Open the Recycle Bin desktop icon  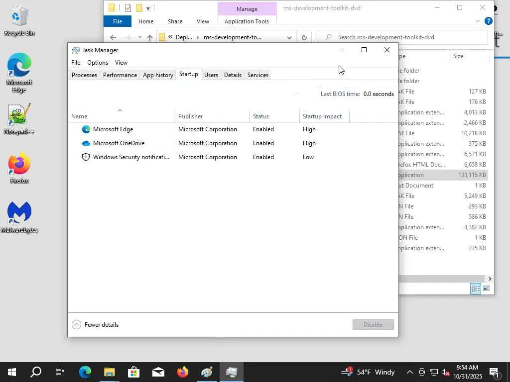tap(19, 21)
